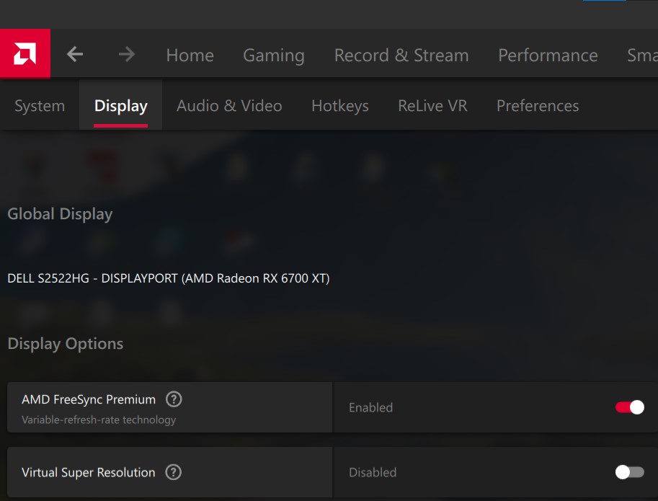Switch to the System sub-tab
Screen dimensions: 658x501
(x=40, y=106)
